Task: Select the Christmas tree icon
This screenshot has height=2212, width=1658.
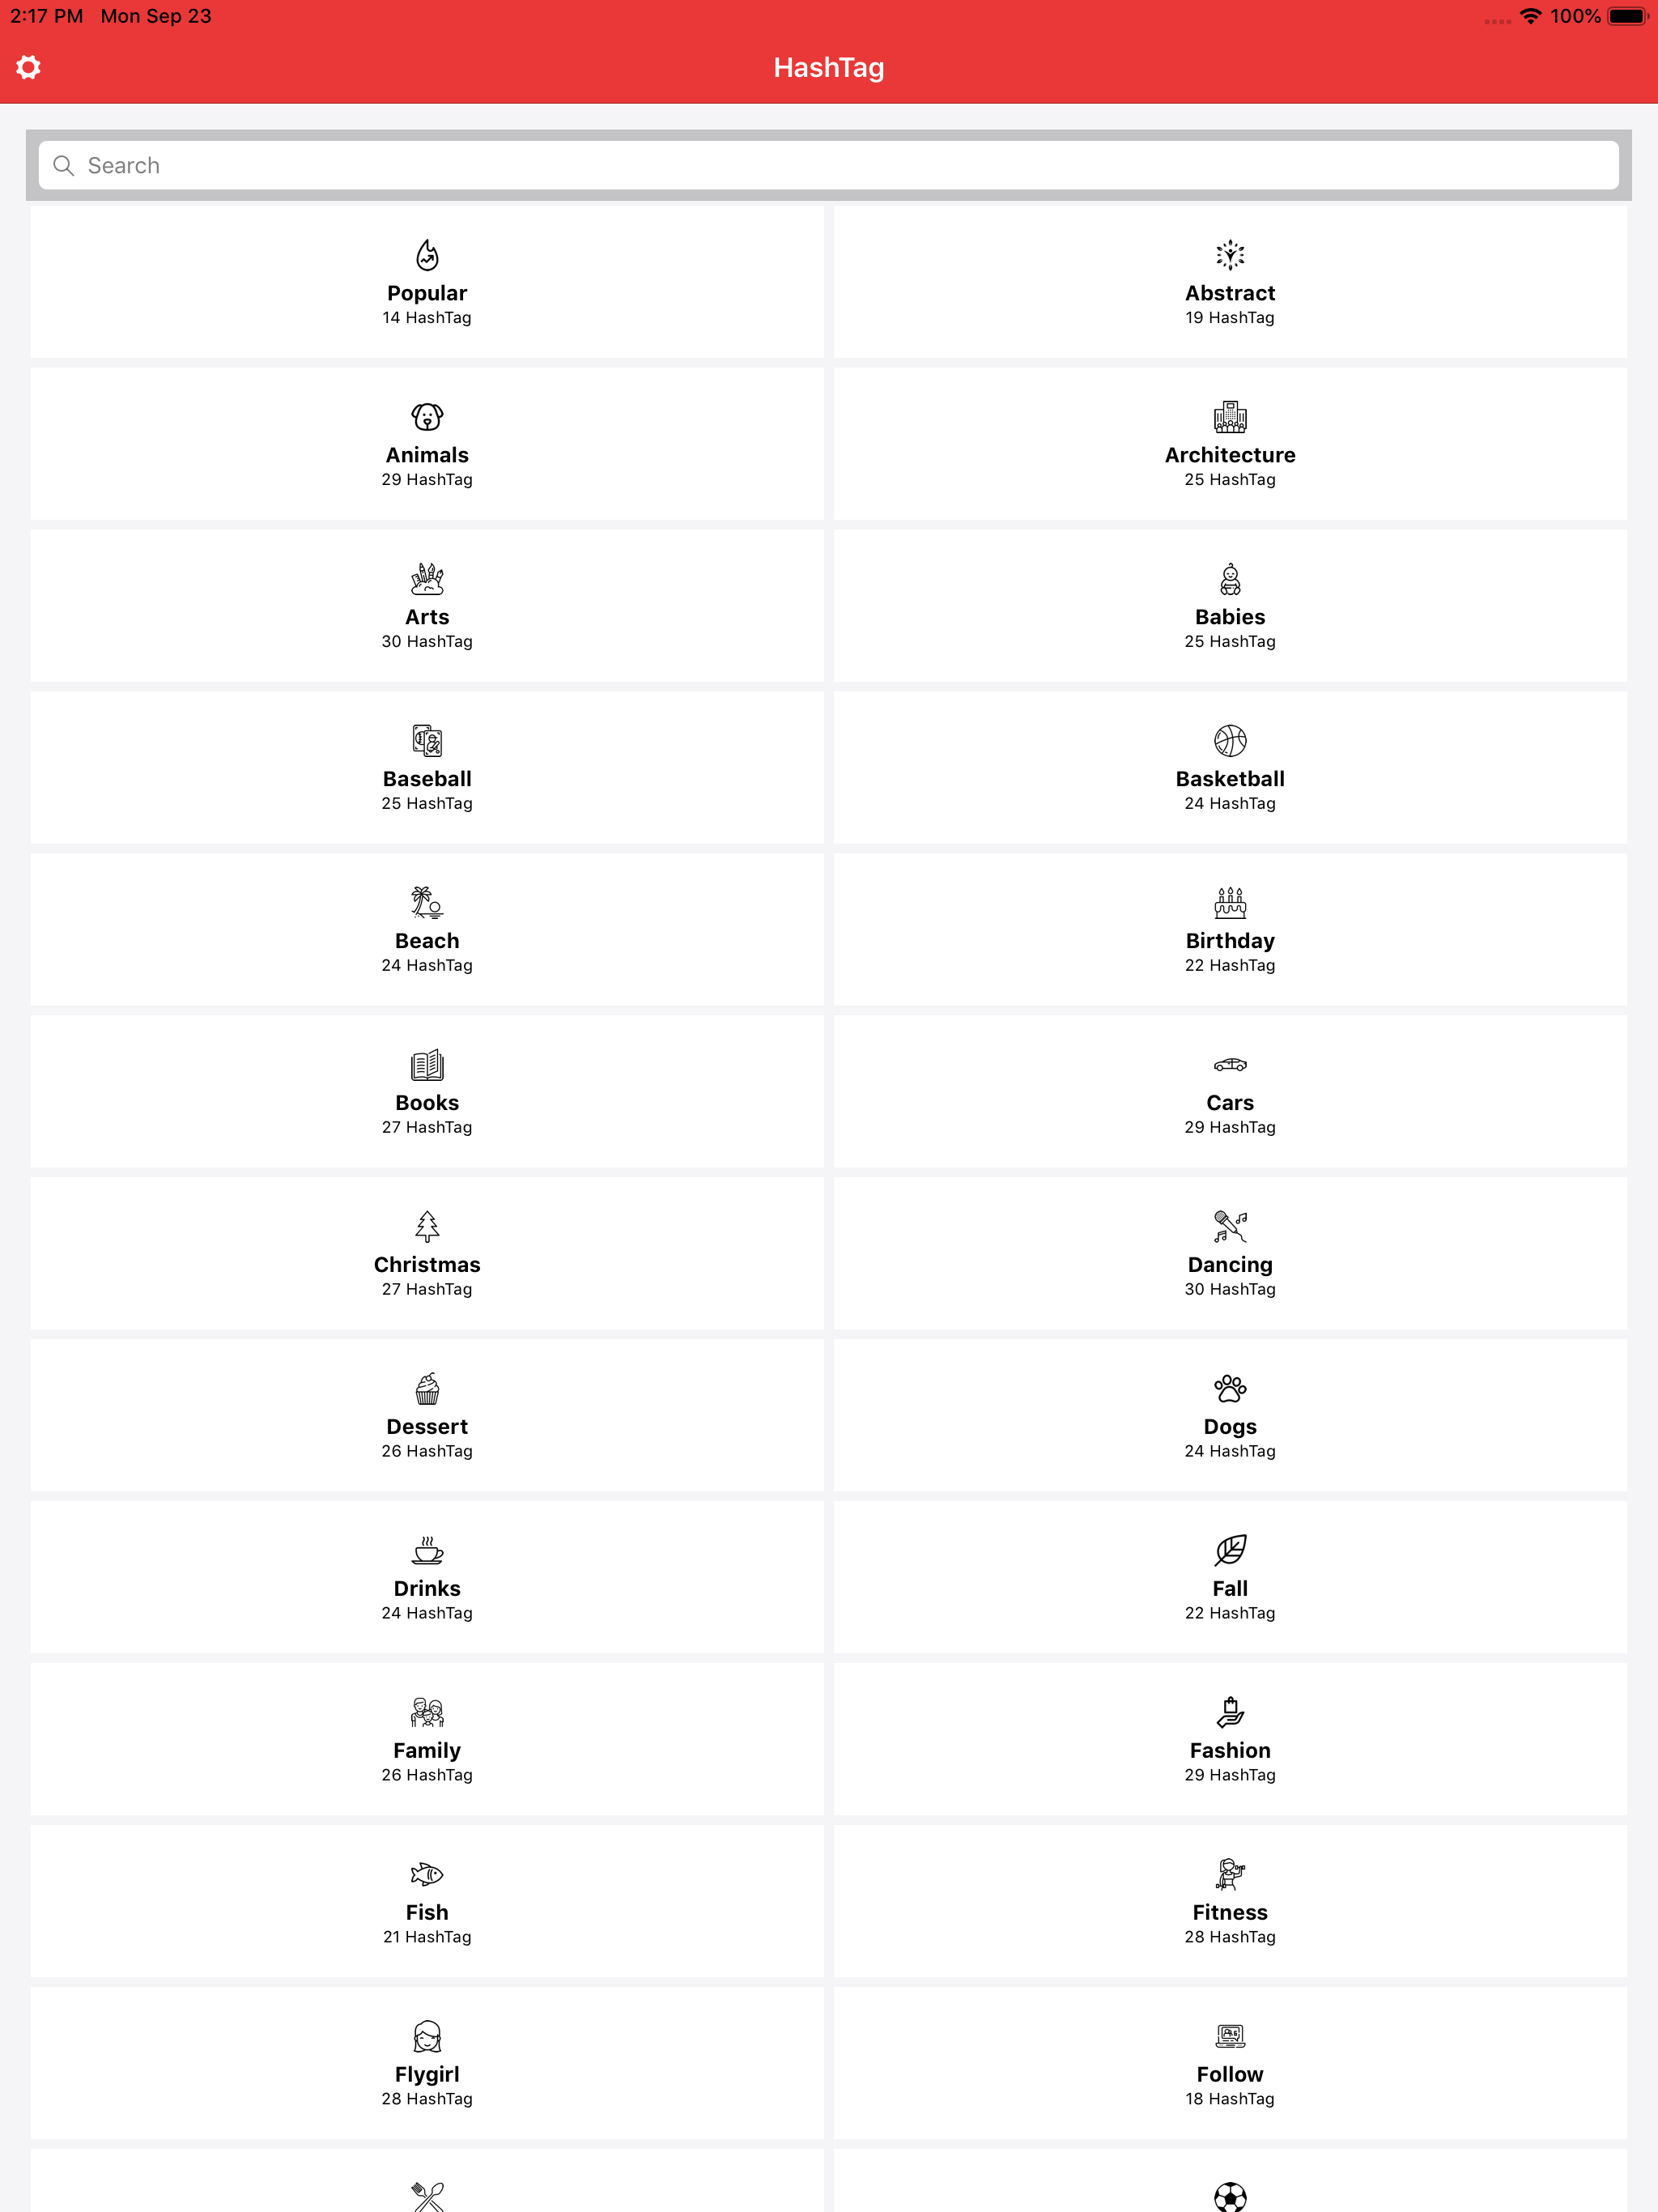Action: coord(427,1227)
